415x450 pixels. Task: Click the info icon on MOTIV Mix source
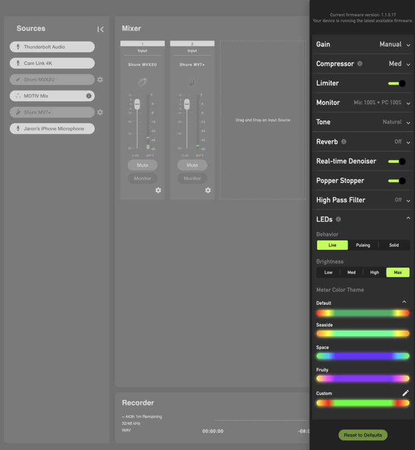[x=89, y=96]
